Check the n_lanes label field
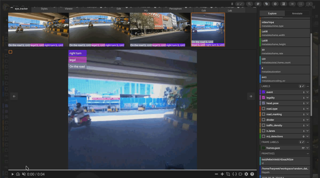Image resolution: width=320 pixels, height=178 pixels. tap(263, 131)
